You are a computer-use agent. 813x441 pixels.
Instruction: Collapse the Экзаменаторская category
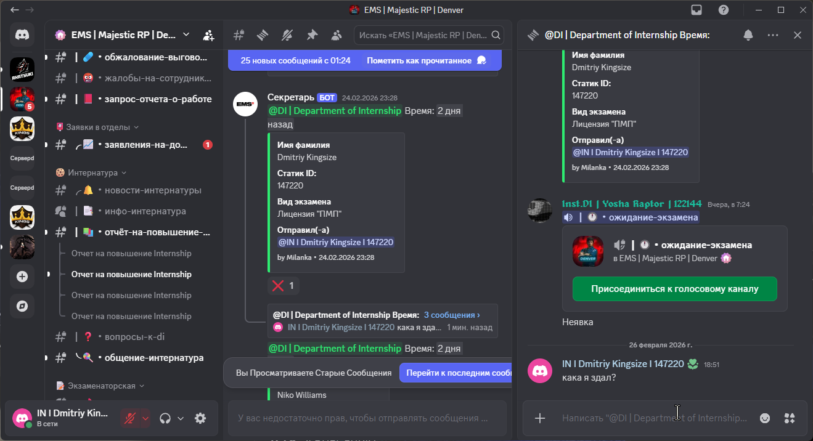[x=100, y=386]
